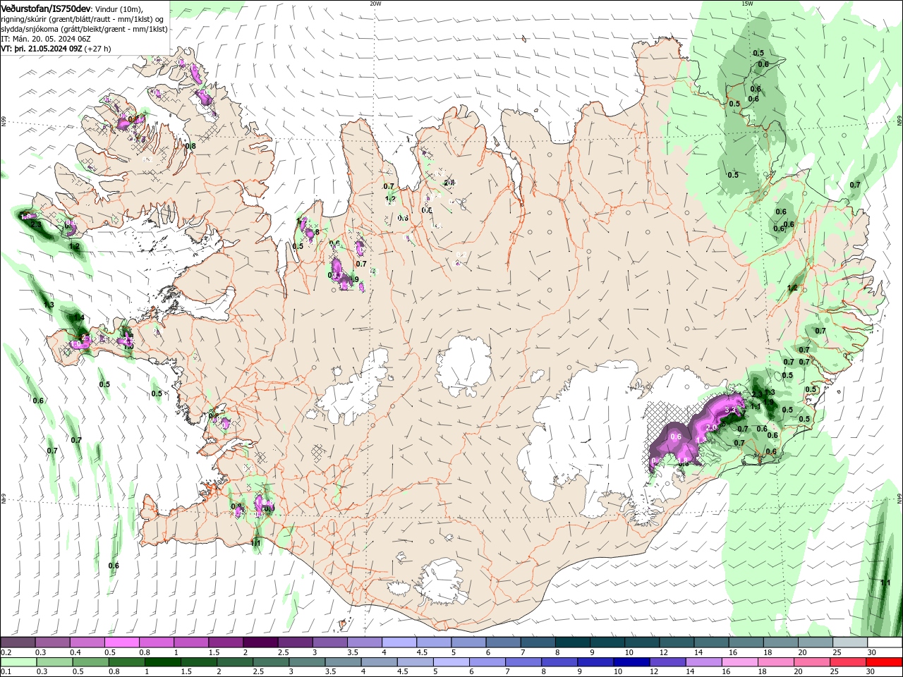Click the 25–30 red-pink swatch, lower legend row
Image resolution: width=903 pixels, height=677 pixels.
coord(847,662)
